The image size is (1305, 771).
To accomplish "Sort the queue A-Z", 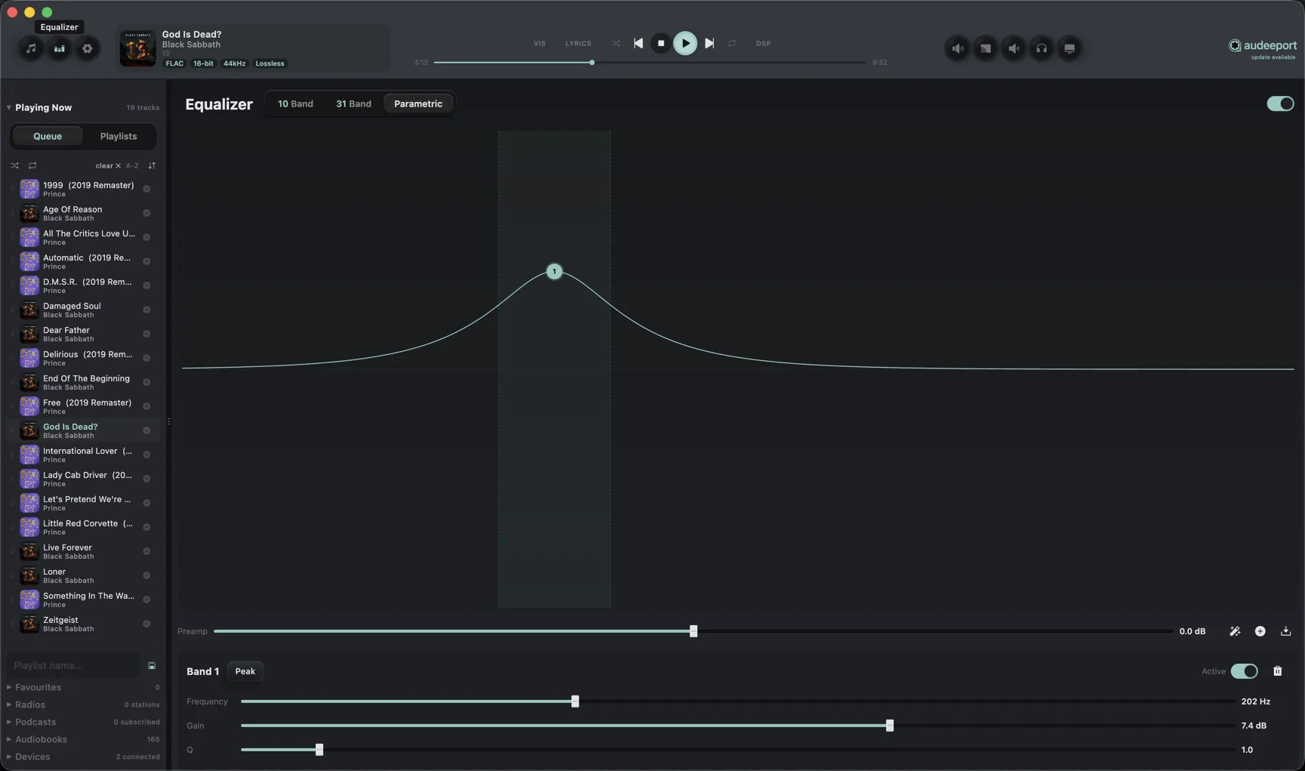I will point(132,165).
